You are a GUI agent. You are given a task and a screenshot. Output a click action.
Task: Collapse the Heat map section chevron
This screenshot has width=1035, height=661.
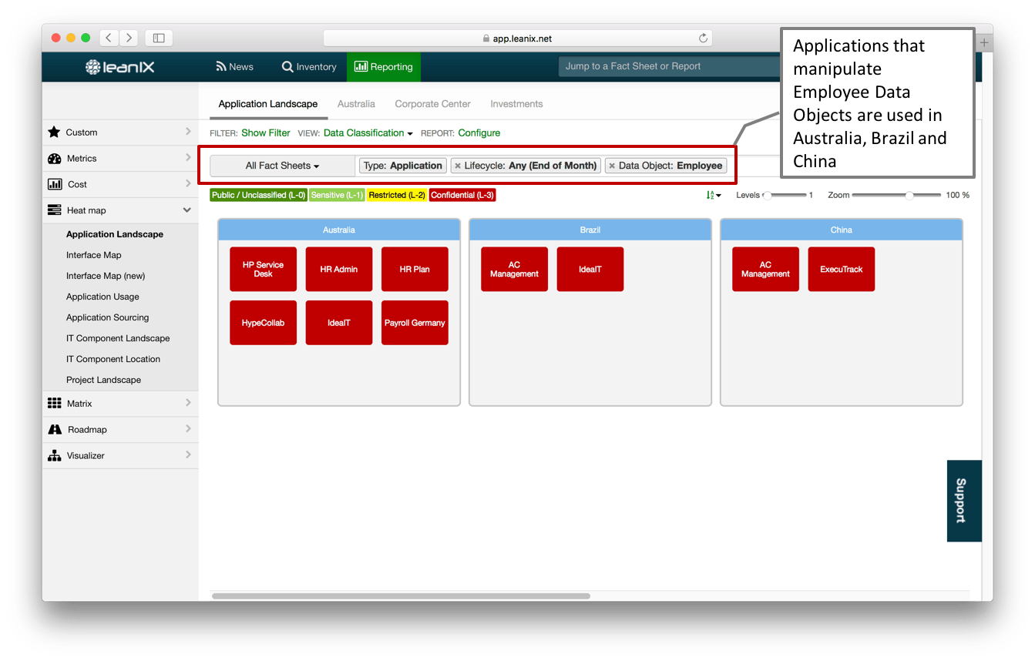coord(186,210)
